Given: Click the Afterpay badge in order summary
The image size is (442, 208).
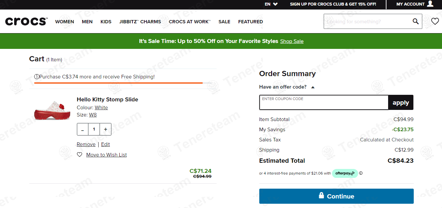Looking at the screenshot, I should (x=345, y=173).
